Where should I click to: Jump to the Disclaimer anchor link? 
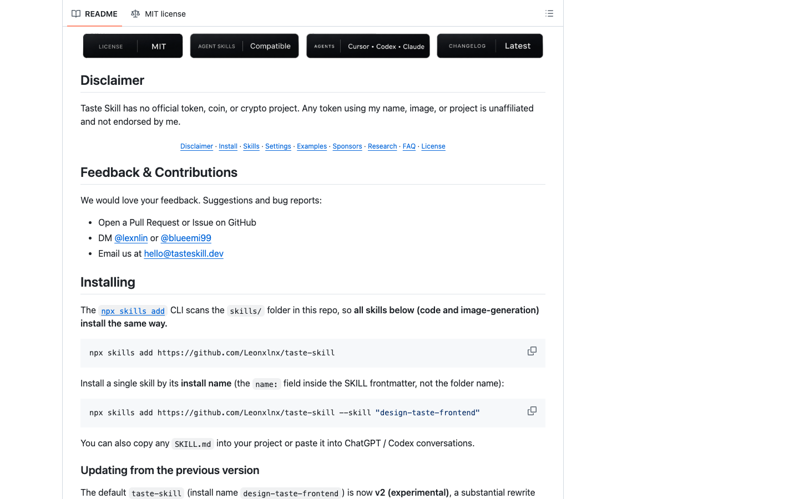tap(196, 146)
